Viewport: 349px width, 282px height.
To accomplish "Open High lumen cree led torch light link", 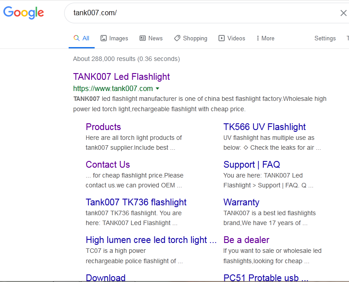I will click(x=151, y=240).
